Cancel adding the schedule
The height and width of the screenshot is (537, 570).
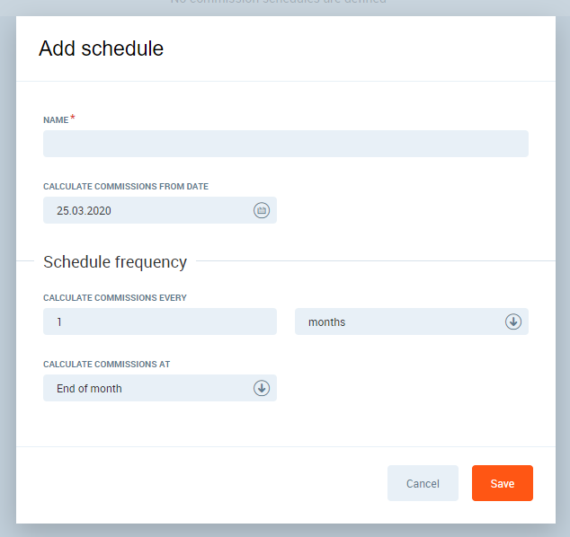pyautogui.click(x=423, y=483)
